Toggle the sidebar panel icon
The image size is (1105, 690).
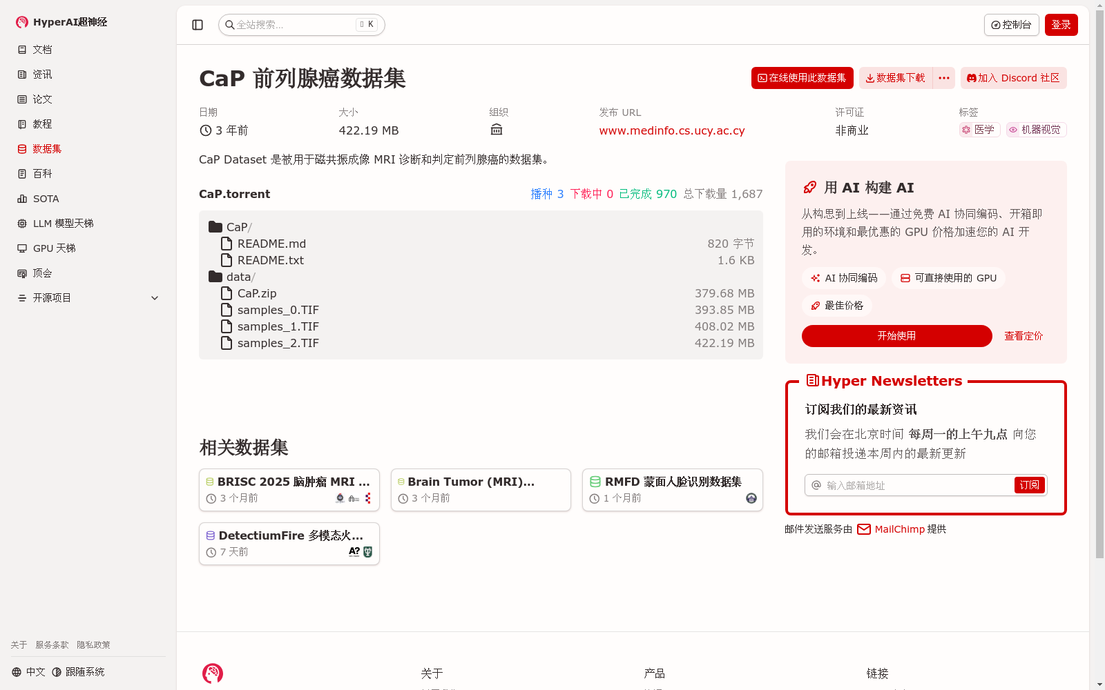(198, 25)
